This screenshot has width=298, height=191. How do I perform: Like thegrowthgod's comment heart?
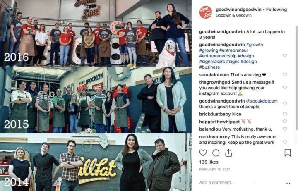tap(285, 87)
